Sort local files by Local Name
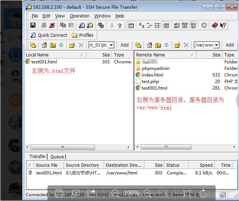The height and width of the screenshot is (201, 239). coord(56,55)
